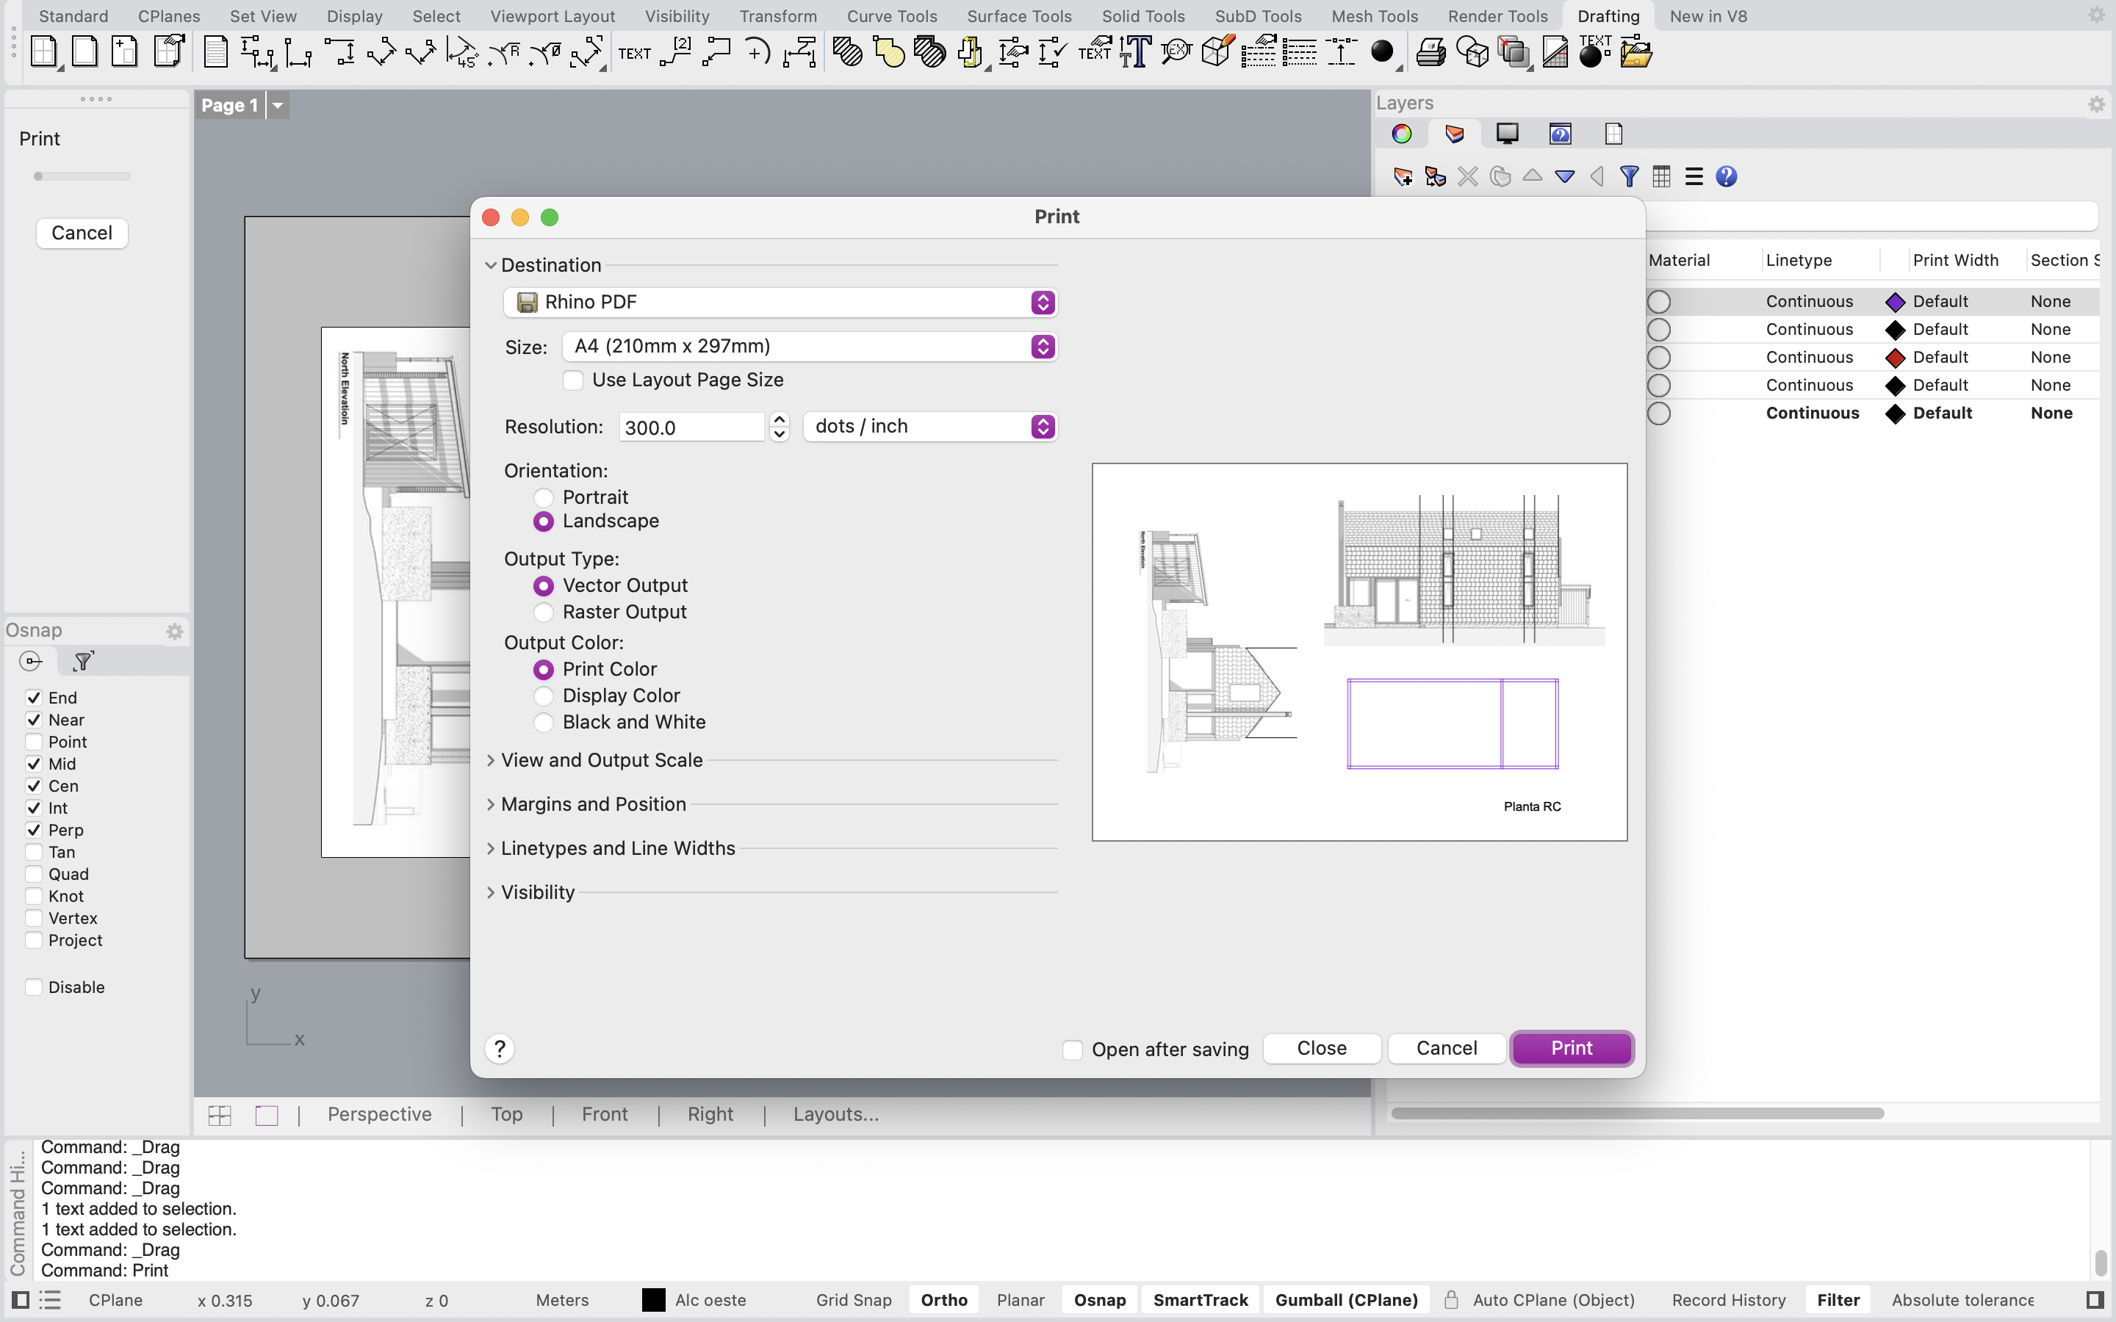
Task: Click the printer icon in toolbar
Action: (1431, 54)
